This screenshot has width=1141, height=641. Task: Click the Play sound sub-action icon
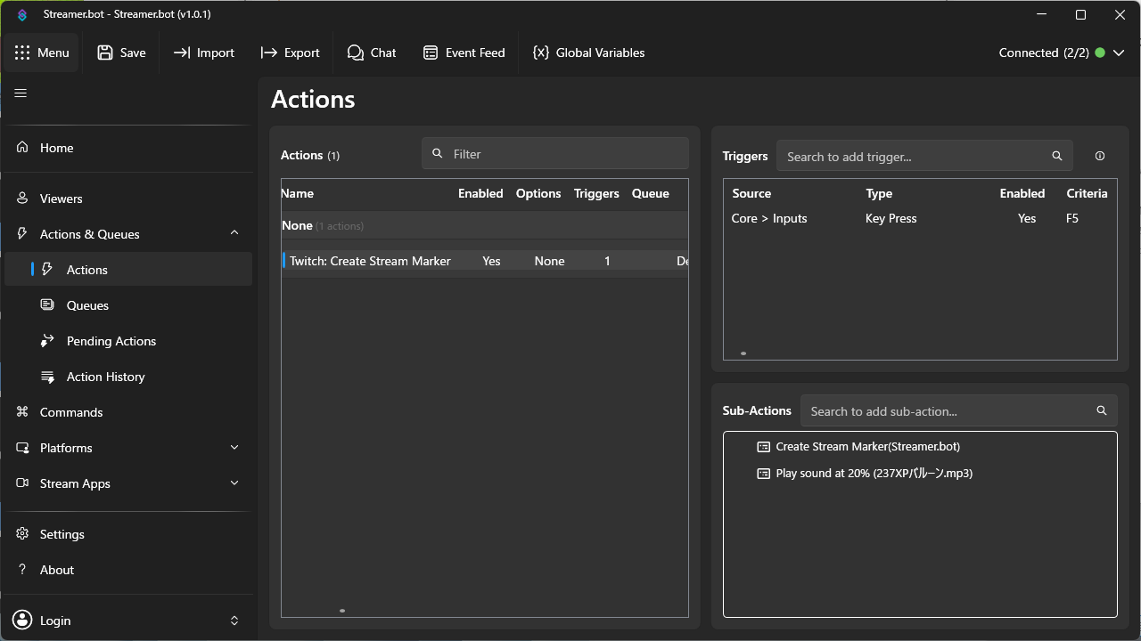tap(763, 474)
